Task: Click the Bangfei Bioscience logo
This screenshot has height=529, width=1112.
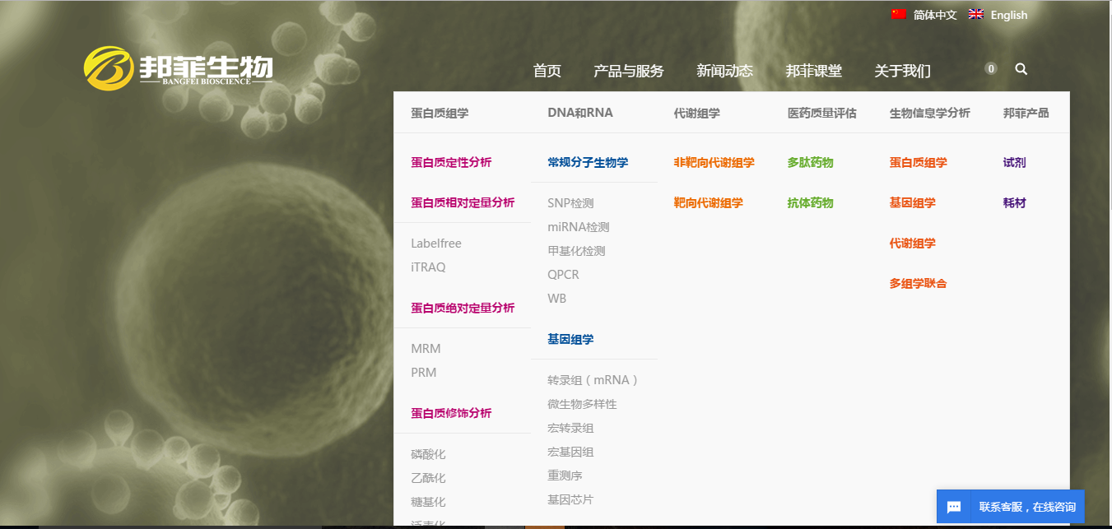Action: click(x=178, y=68)
